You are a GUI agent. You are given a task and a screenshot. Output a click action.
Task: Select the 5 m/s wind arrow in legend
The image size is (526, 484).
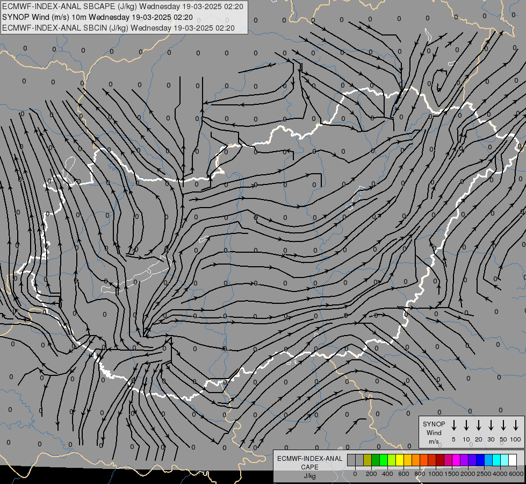[x=453, y=425]
